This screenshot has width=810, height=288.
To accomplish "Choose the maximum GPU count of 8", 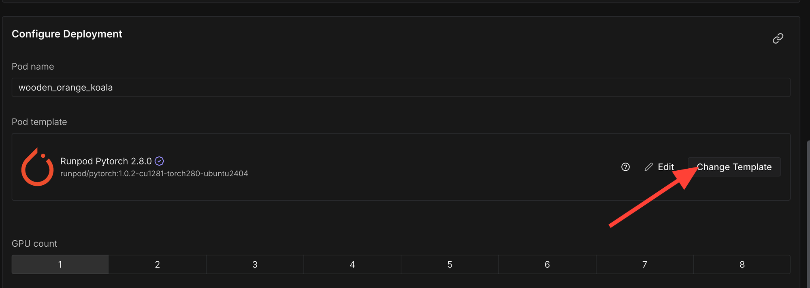I will tap(742, 265).
